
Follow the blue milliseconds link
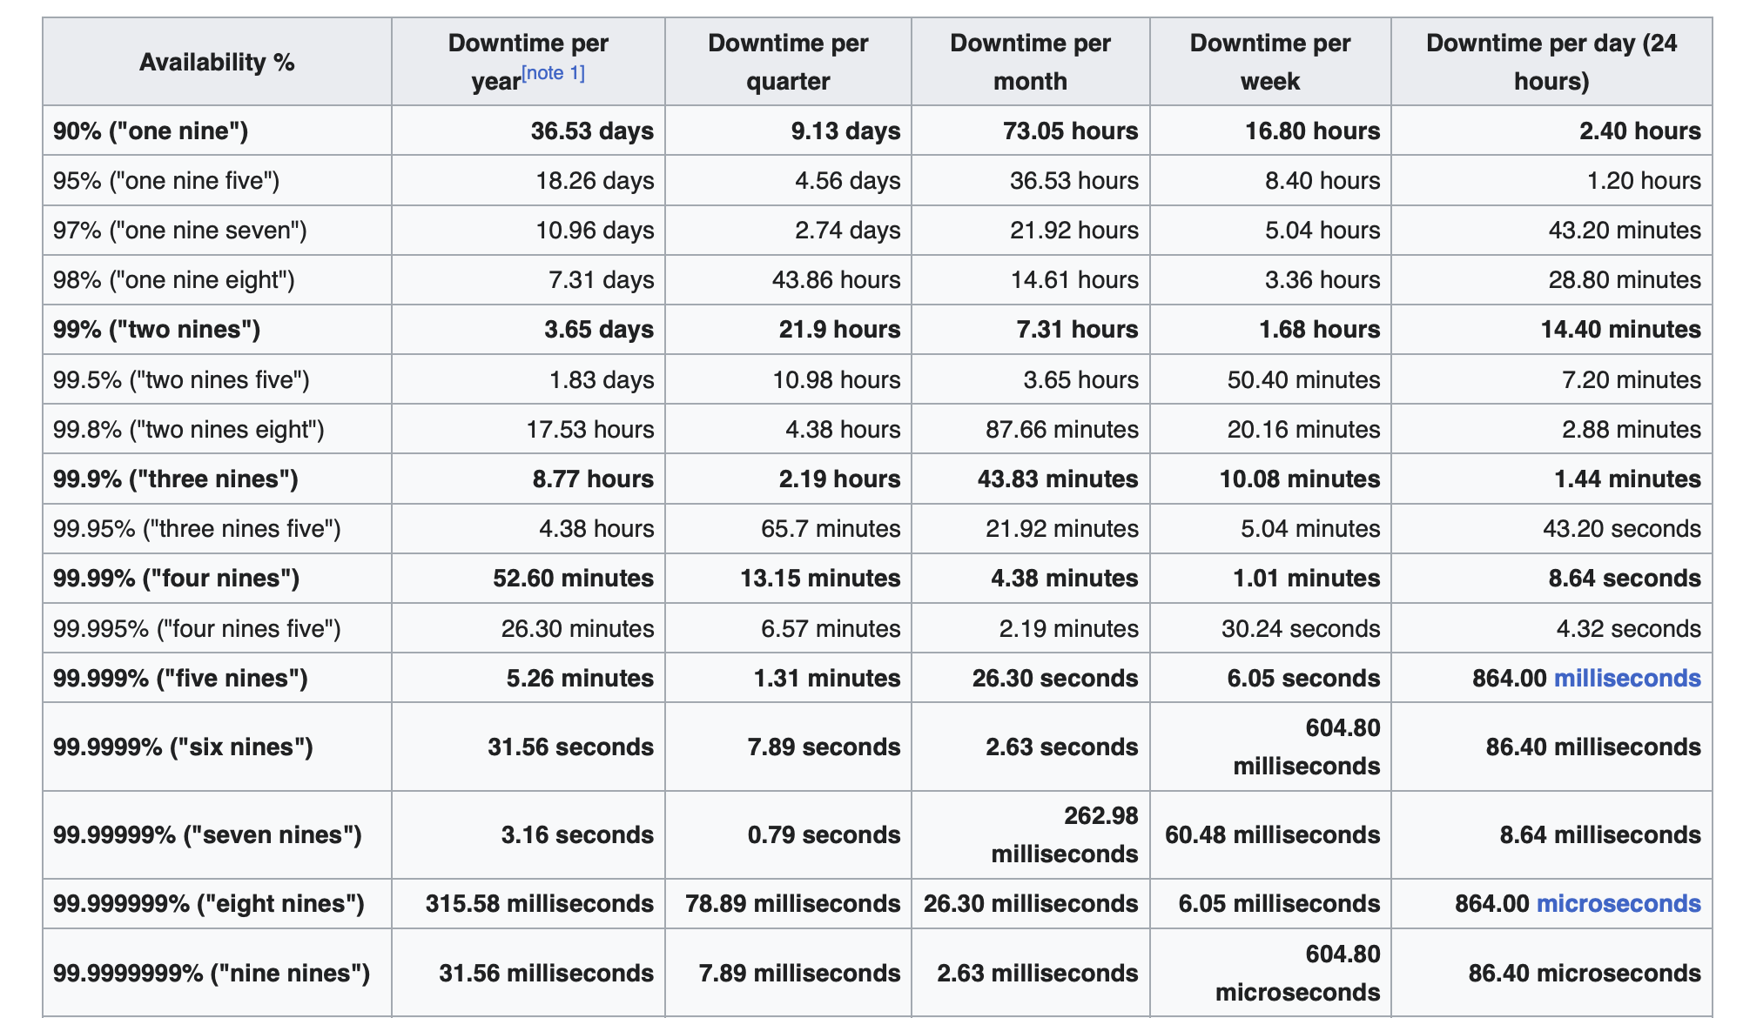coord(1627,679)
